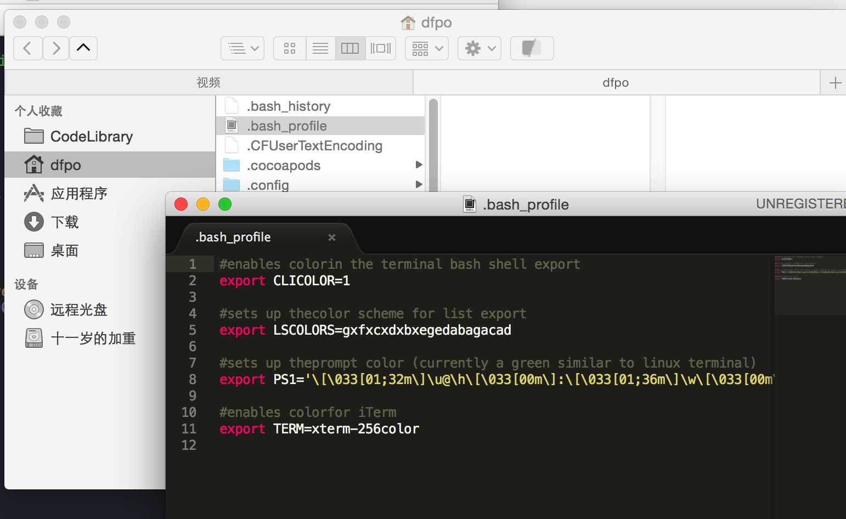The height and width of the screenshot is (519, 846).
Task: Switch Finder to column view
Action: pyautogui.click(x=350, y=48)
